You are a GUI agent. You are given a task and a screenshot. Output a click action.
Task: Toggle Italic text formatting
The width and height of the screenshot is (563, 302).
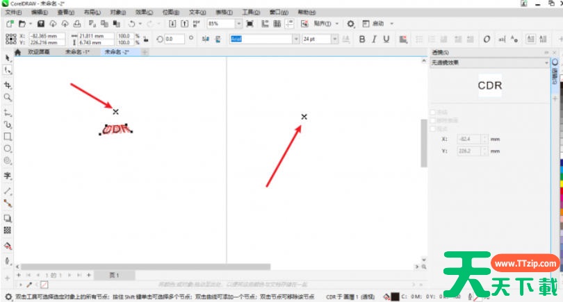tap(374, 39)
